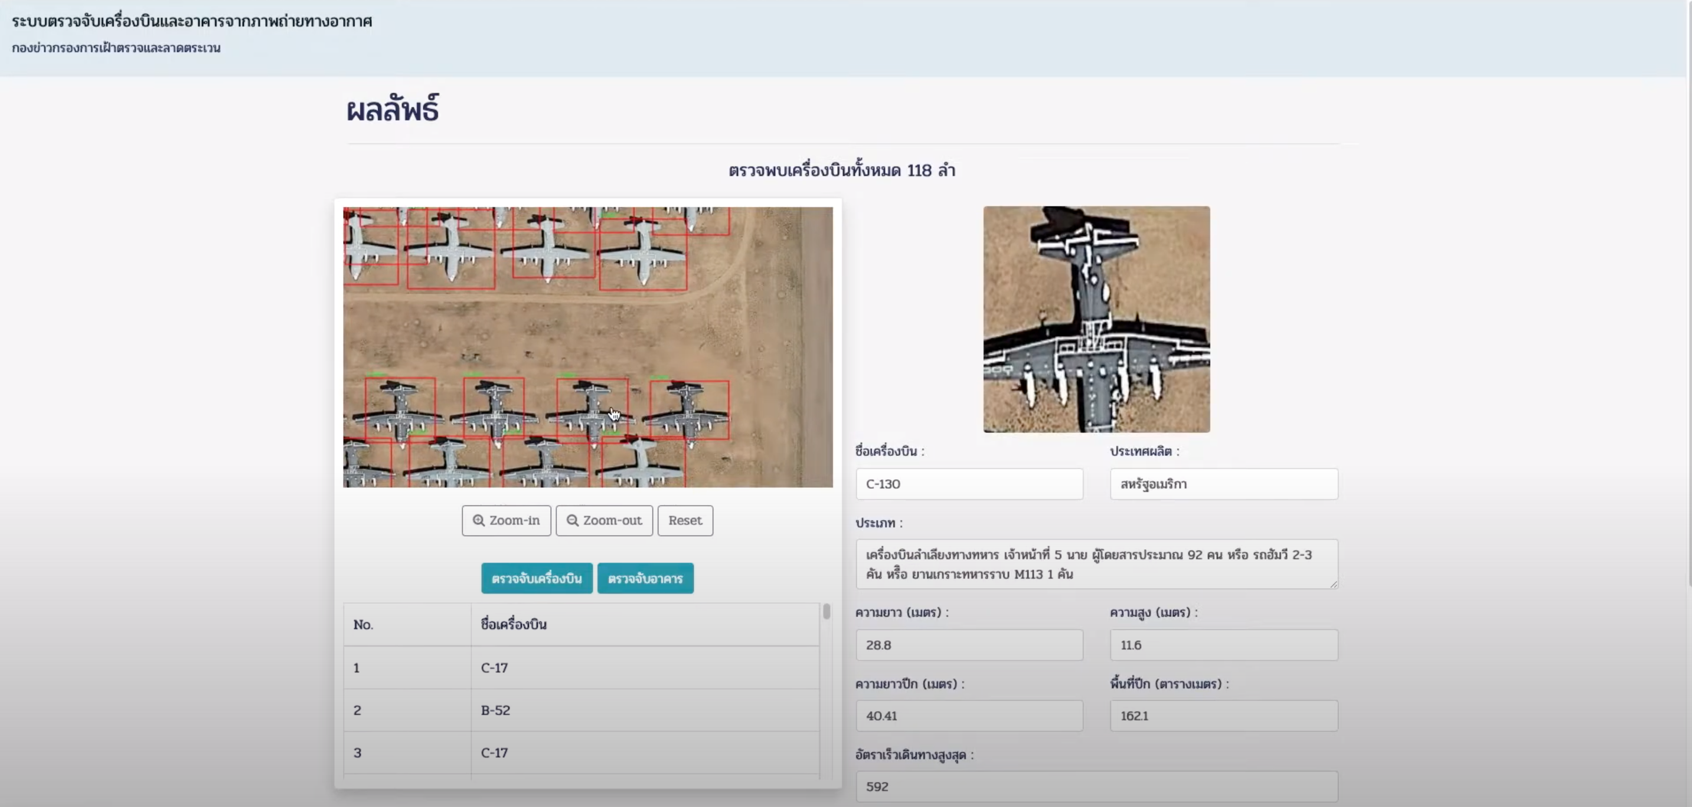Reset the image view

tap(685, 520)
